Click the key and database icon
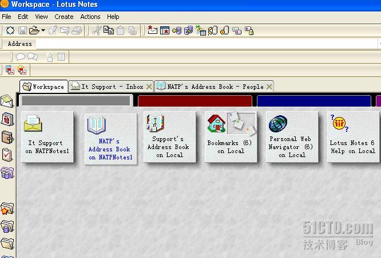Image resolution: width=381 pixels, height=258 pixels. click(177, 31)
